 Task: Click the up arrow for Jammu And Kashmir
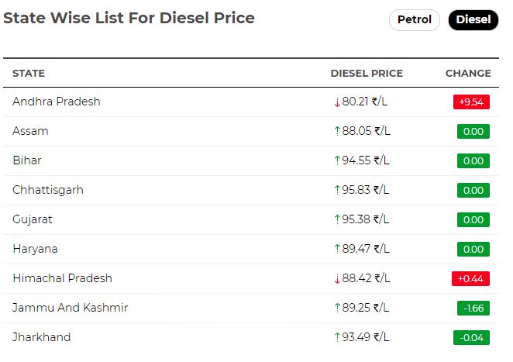click(337, 308)
